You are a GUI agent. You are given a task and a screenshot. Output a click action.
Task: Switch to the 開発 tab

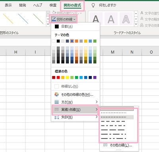click(22, 5)
